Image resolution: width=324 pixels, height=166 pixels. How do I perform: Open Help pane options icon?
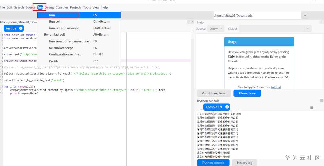point(322,22)
